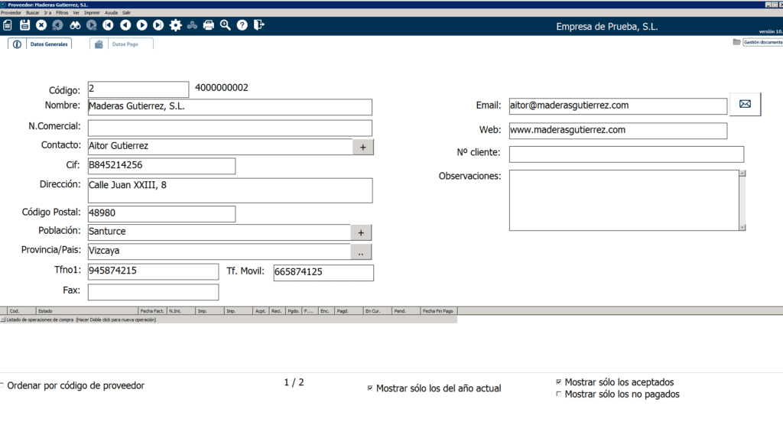Open Provincia/Pais selector button
783x422 pixels.
pos(361,252)
